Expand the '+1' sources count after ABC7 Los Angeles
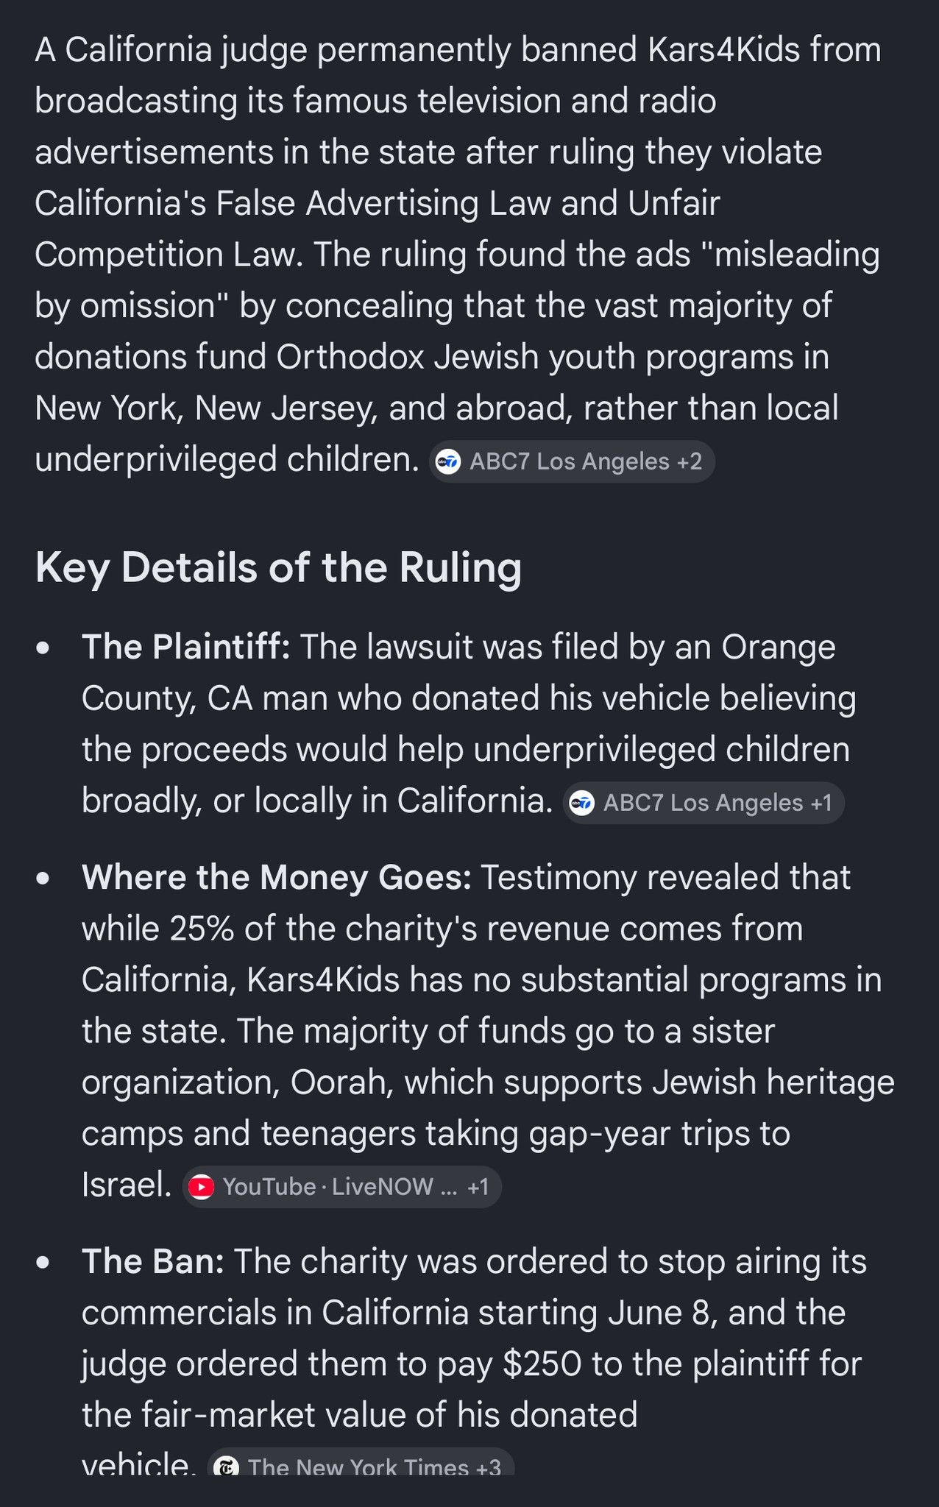939x1507 pixels. (821, 803)
